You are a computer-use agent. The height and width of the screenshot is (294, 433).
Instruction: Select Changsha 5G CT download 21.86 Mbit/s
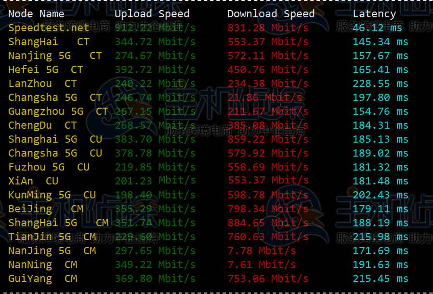265,98
